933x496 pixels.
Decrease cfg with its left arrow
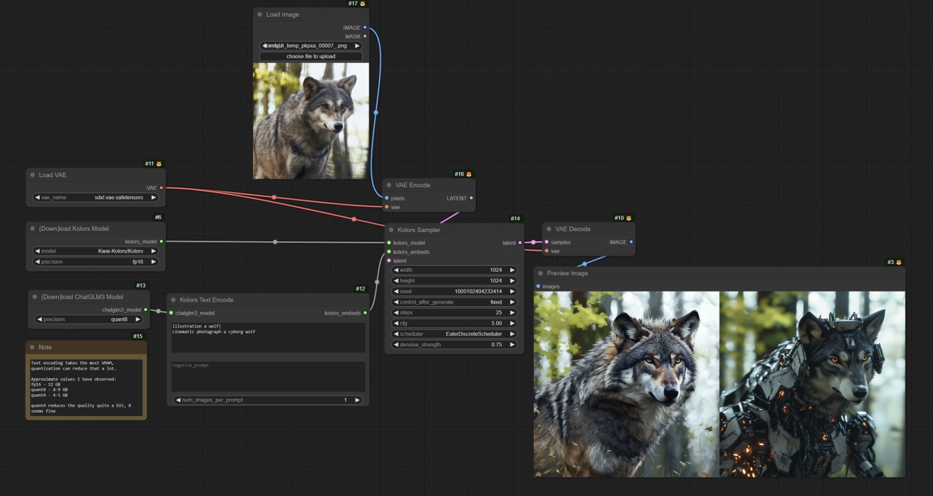coord(396,323)
